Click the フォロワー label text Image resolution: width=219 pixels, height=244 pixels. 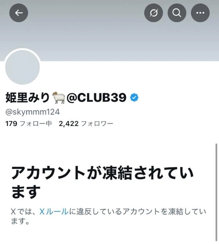[x=97, y=124]
